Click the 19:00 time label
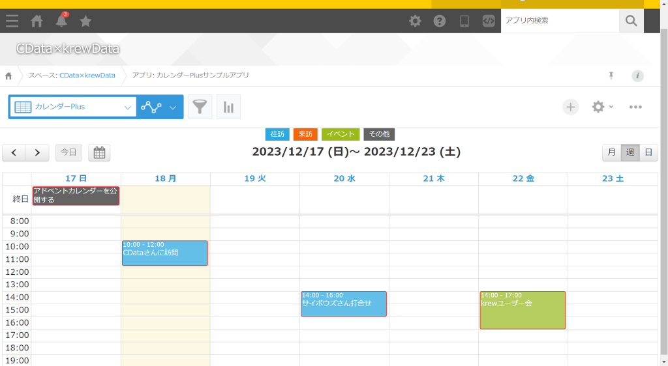This screenshot has height=366, width=668. 17,361
